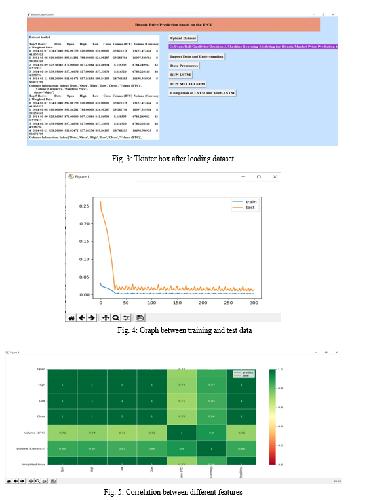Click the Close row label on heatmap
Image resolution: width=373 pixels, height=500 pixels.
(x=41, y=417)
